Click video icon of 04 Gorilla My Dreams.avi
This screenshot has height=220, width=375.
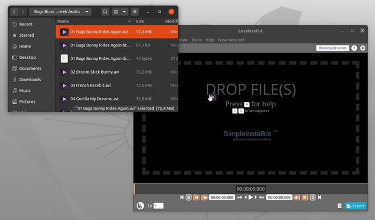(x=64, y=99)
